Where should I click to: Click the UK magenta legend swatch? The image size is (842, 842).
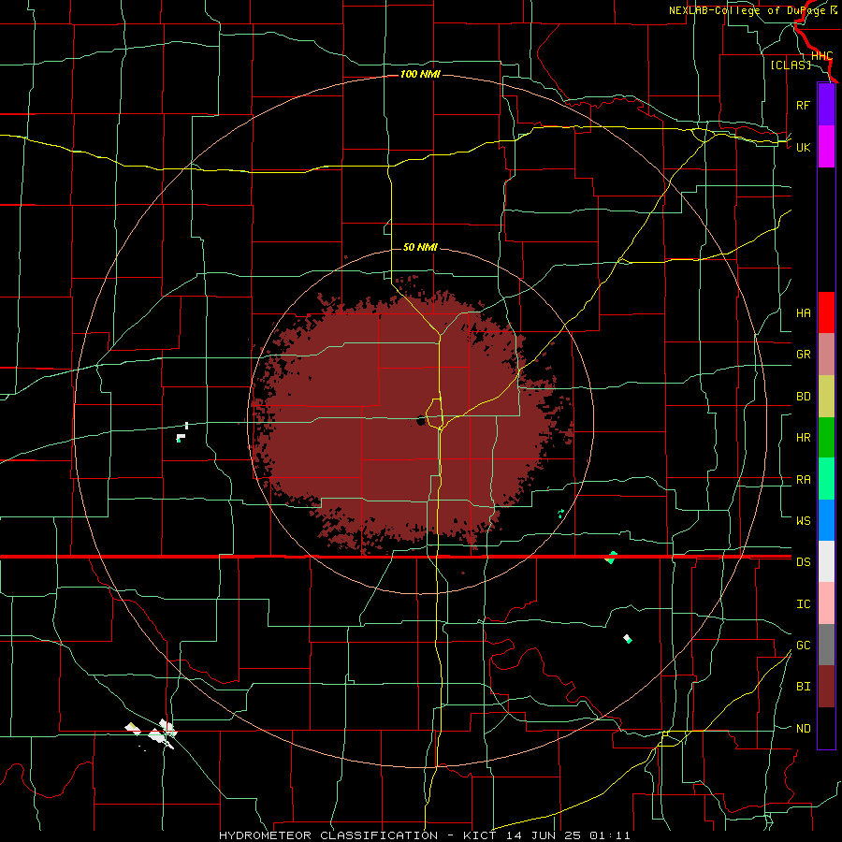coord(826,147)
